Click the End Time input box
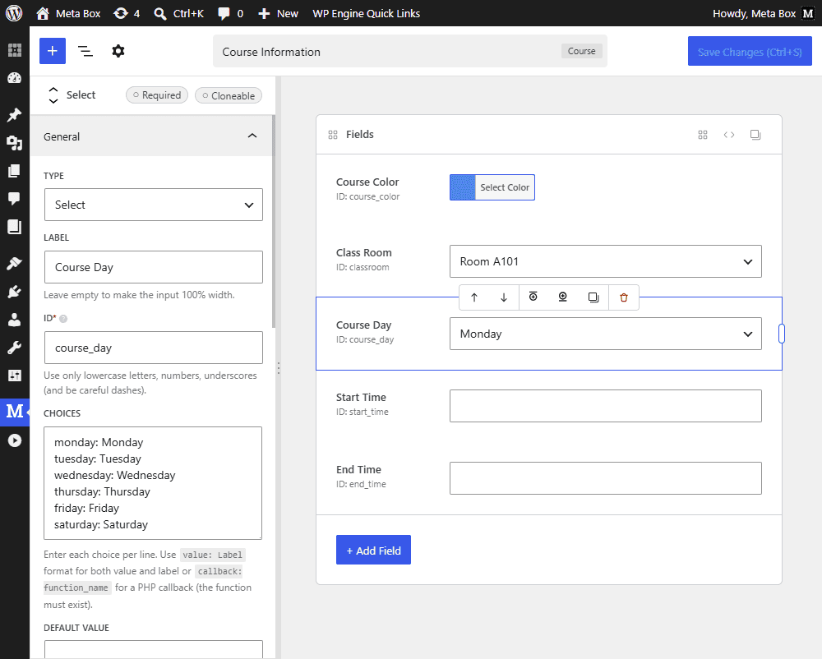This screenshot has height=659, width=822. [606, 478]
